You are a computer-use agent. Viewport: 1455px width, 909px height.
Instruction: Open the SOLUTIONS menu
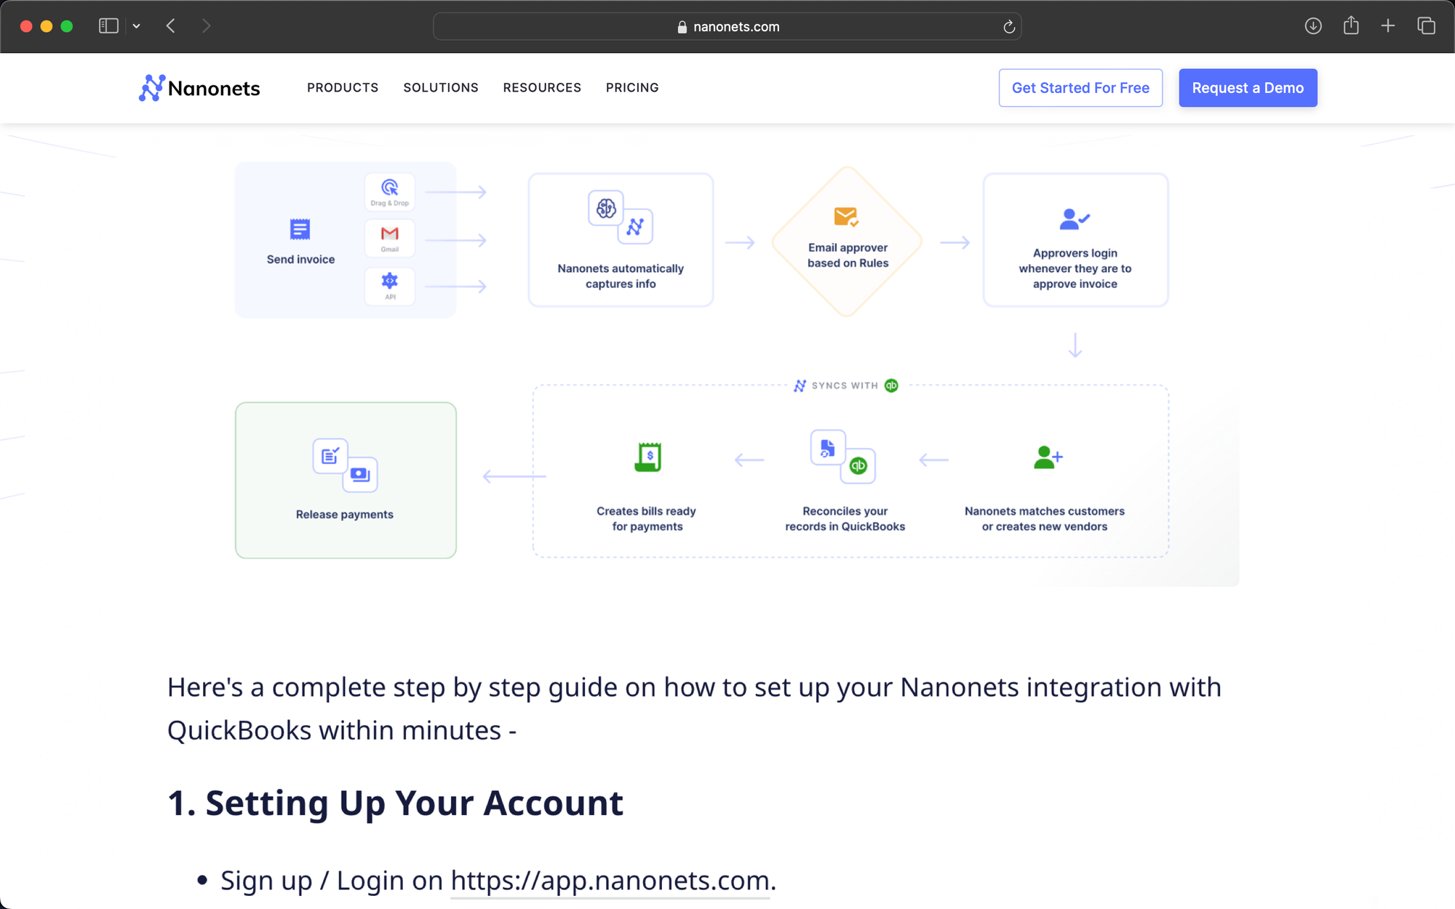tap(441, 88)
